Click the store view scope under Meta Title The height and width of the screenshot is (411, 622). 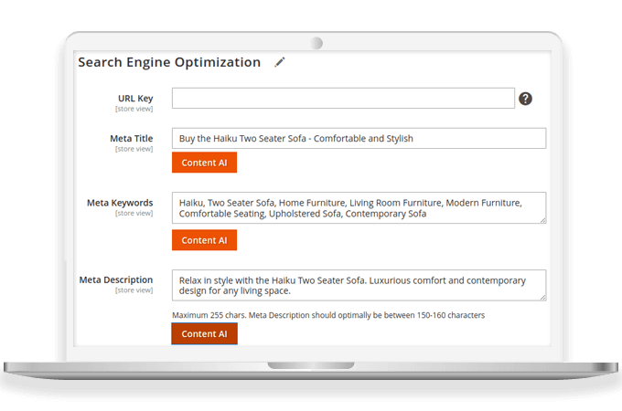pyautogui.click(x=134, y=149)
